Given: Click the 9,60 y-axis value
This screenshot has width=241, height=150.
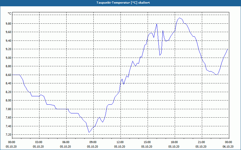Looking at the screenshot, I should (8, 32).
